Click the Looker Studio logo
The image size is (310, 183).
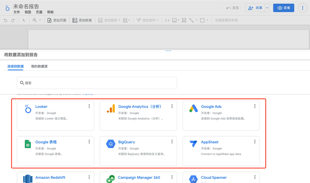tap(7, 8)
